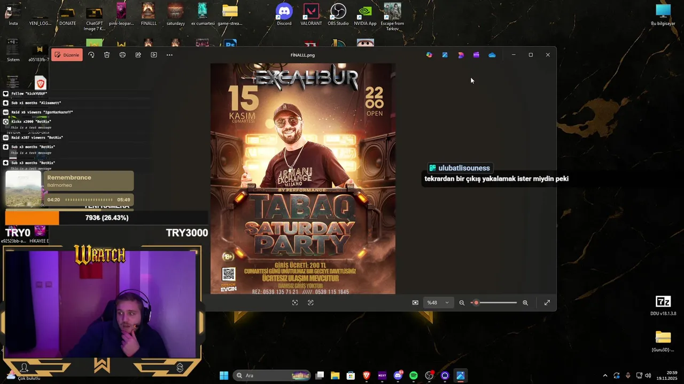Select the saturdayy desktop file
Viewport: 684px width, 384px height.
pos(176,14)
